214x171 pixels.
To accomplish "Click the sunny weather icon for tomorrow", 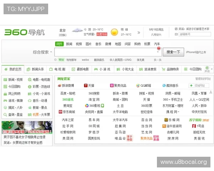I will click(x=114, y=32).
